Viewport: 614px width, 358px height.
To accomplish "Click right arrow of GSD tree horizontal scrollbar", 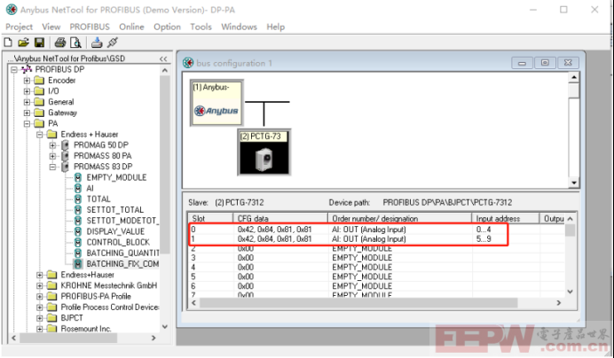I will coord(153,338).
